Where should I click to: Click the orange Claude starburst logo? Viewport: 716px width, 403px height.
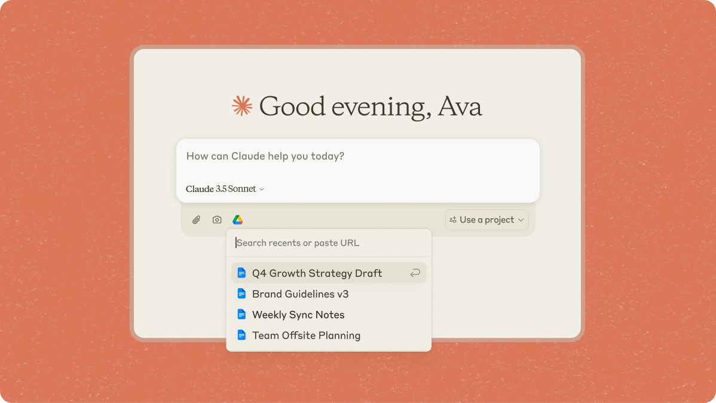[242, 106]
